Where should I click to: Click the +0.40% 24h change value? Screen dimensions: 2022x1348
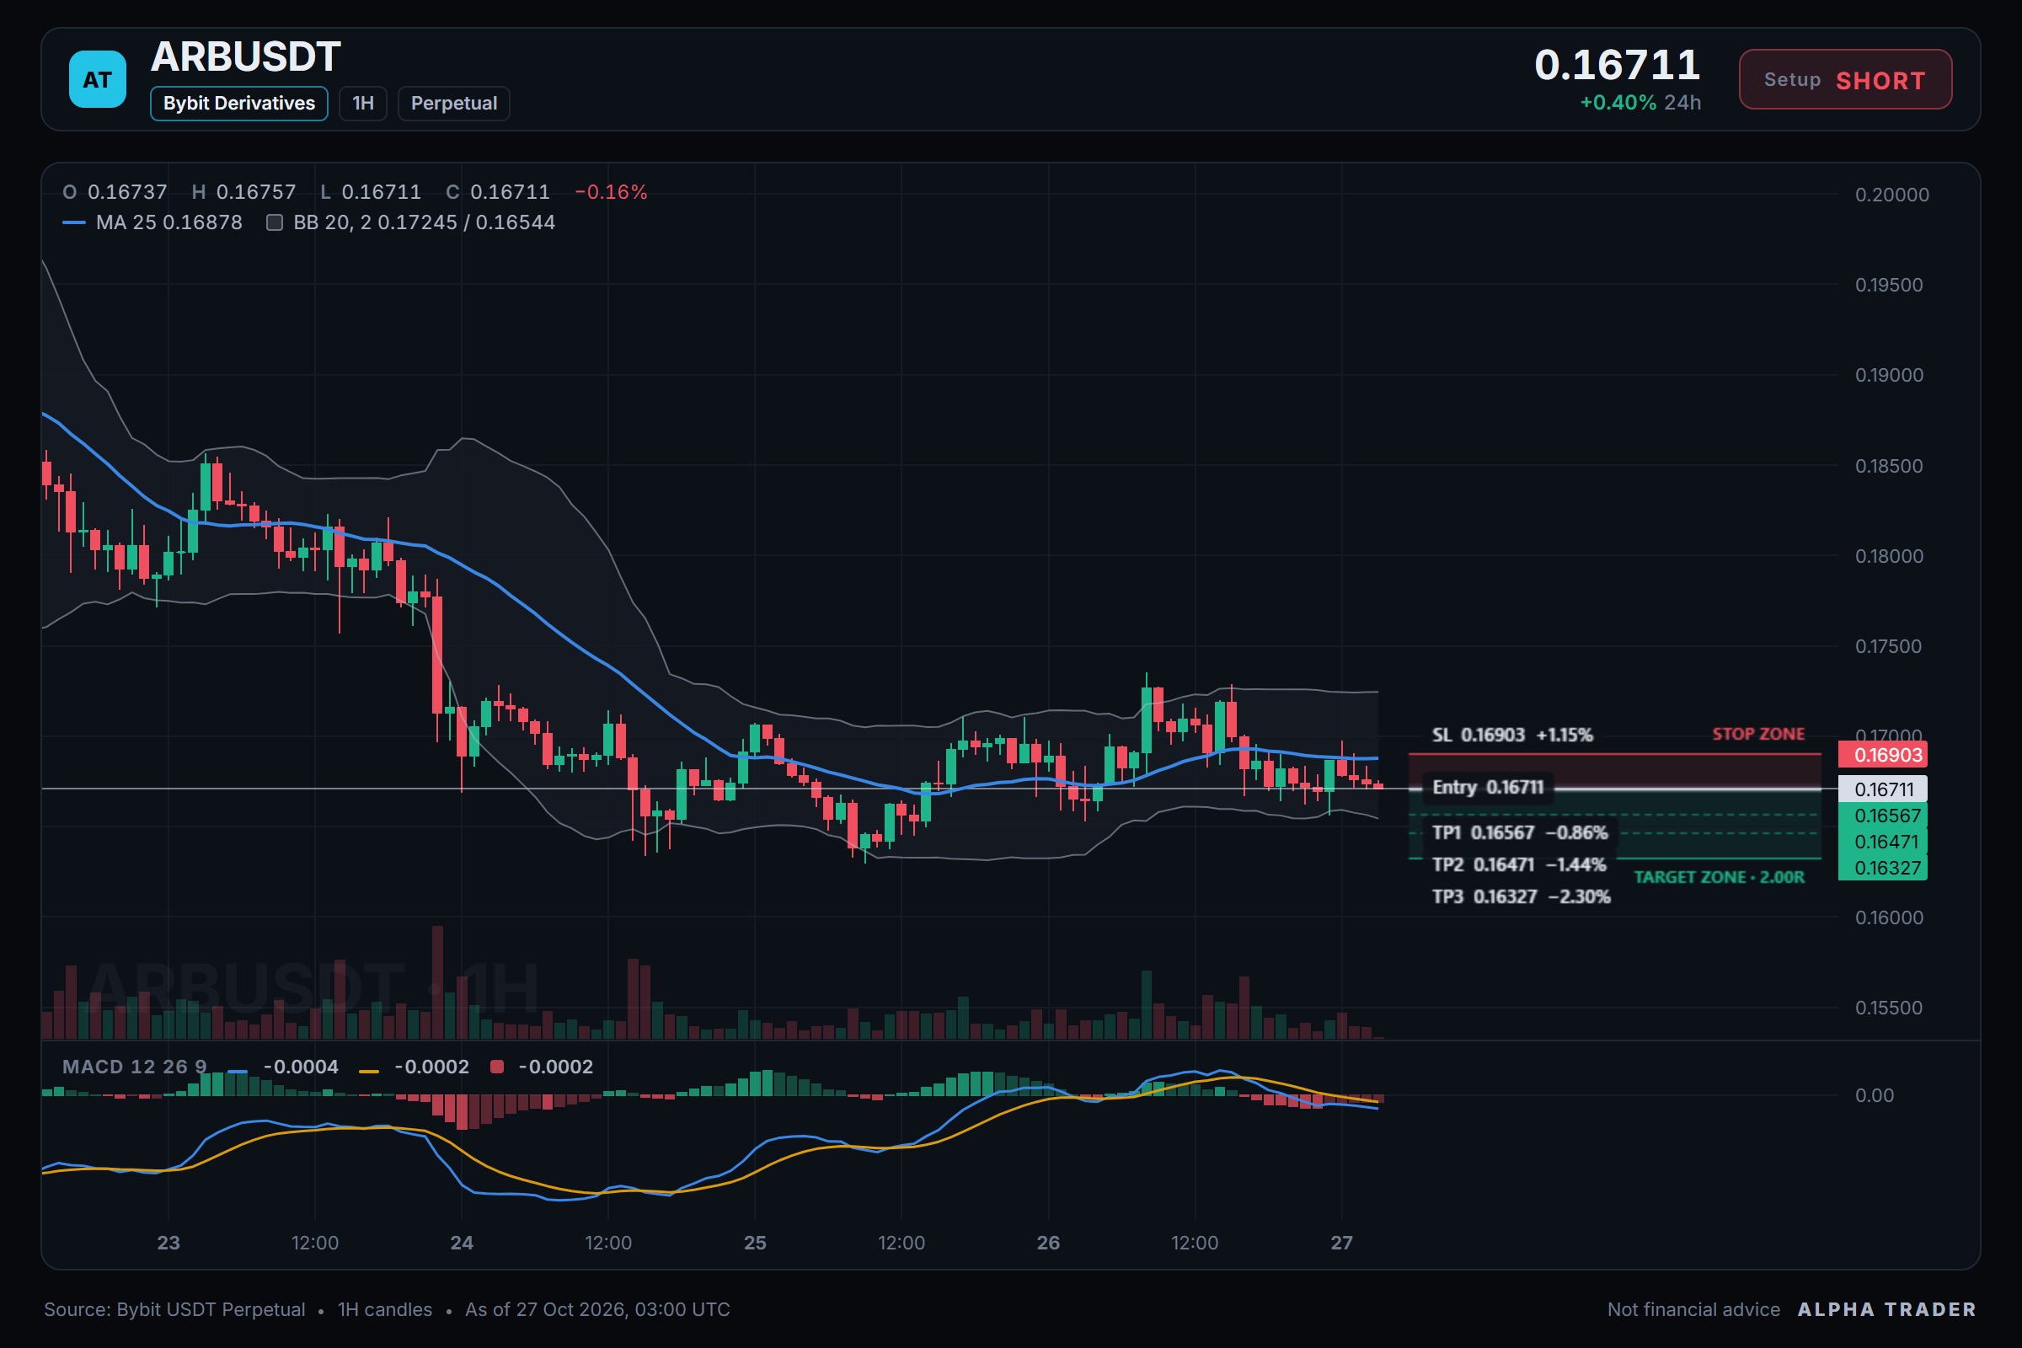[1640, 102]
